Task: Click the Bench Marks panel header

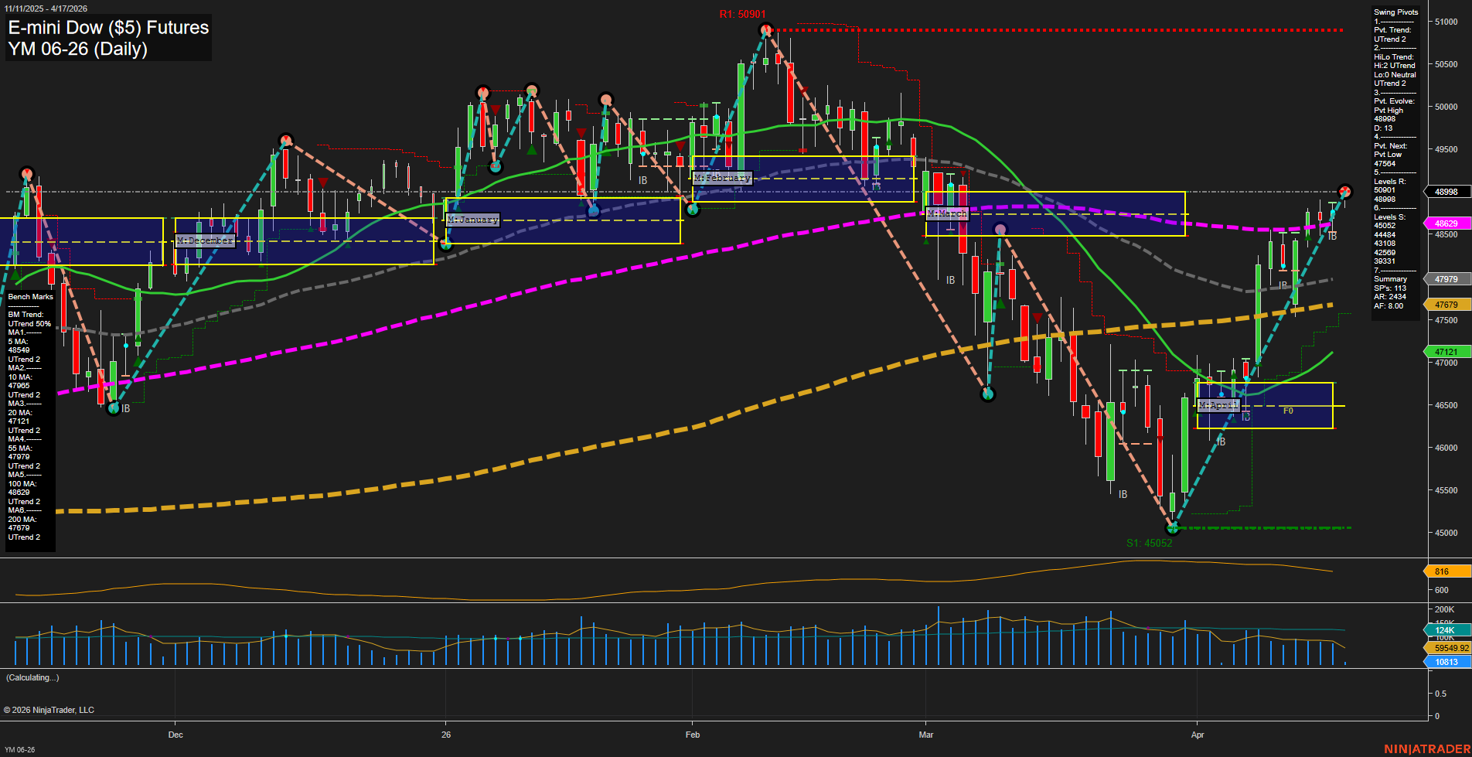Action: tap(30, 297)
